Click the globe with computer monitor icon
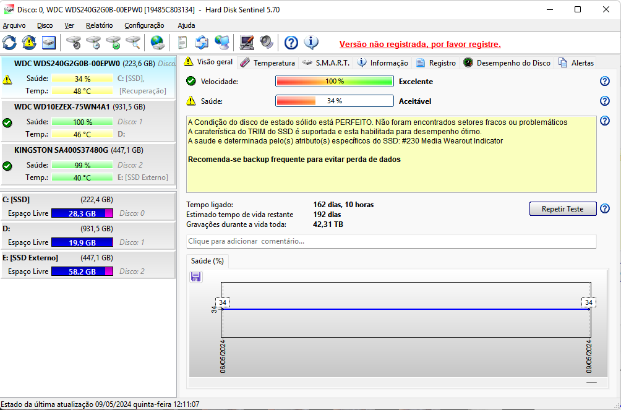 click(x=222, y=43)
